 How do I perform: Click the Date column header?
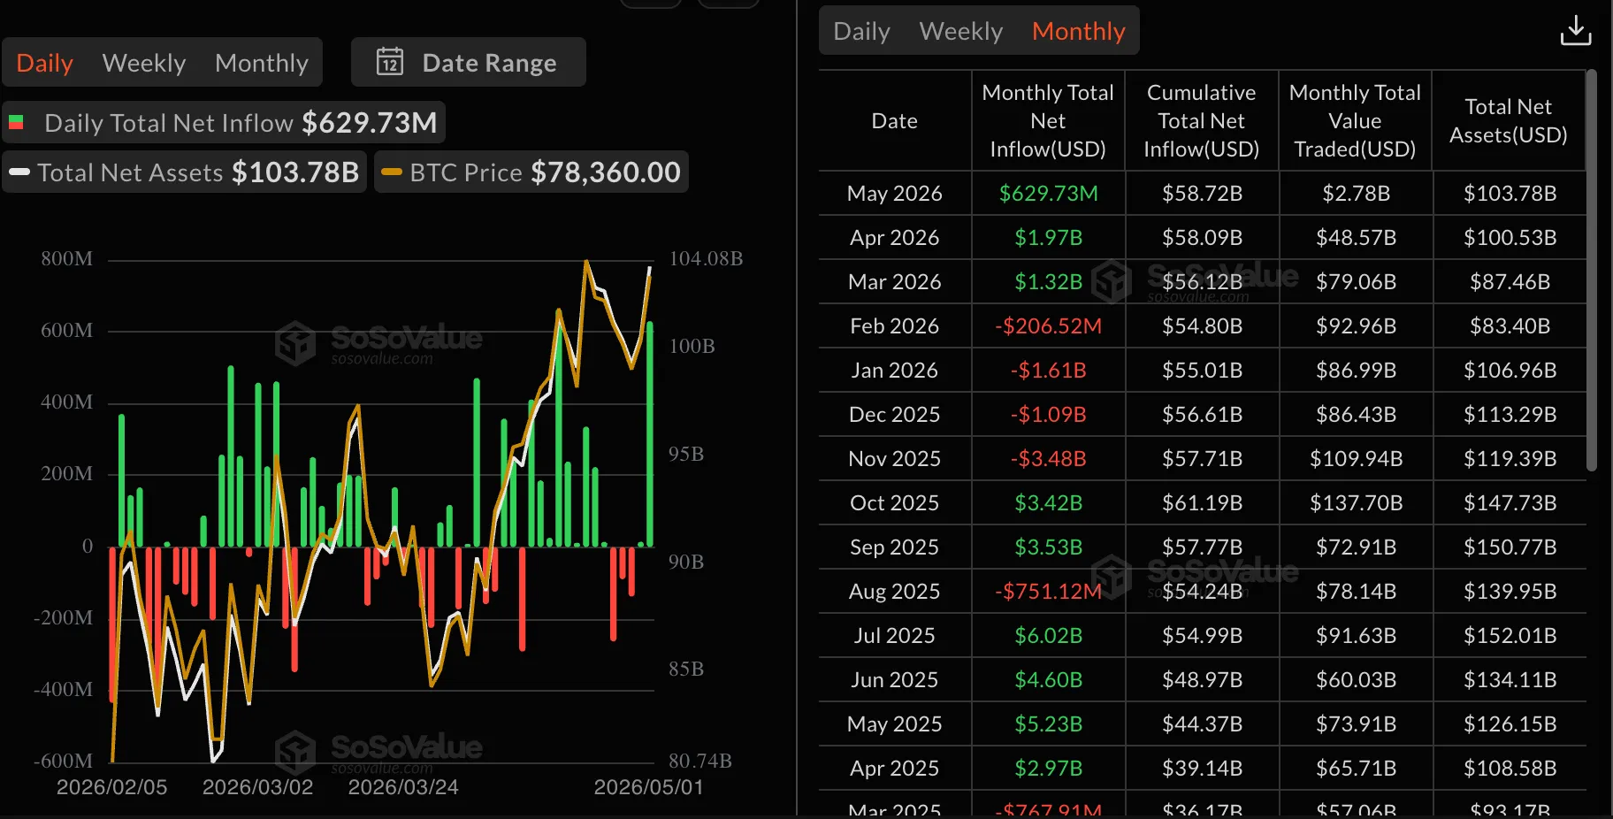point(894,120)
